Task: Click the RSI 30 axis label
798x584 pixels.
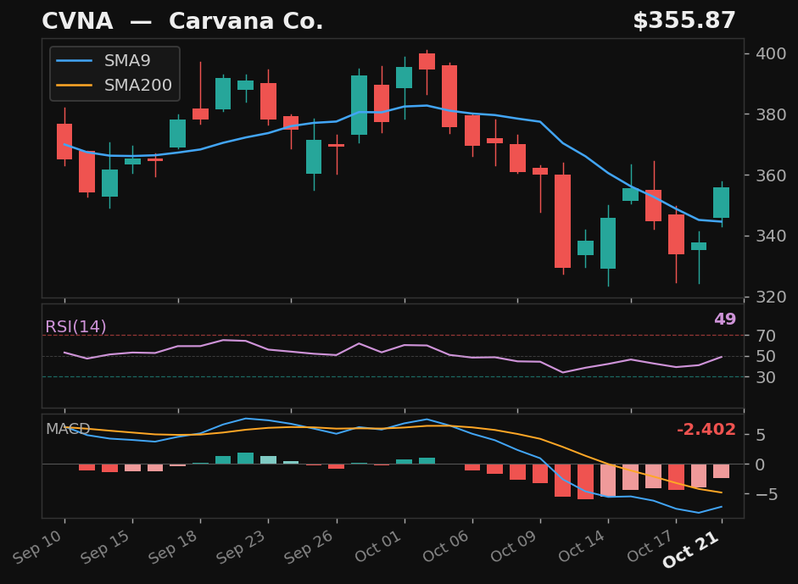Action: pos(766,377)
